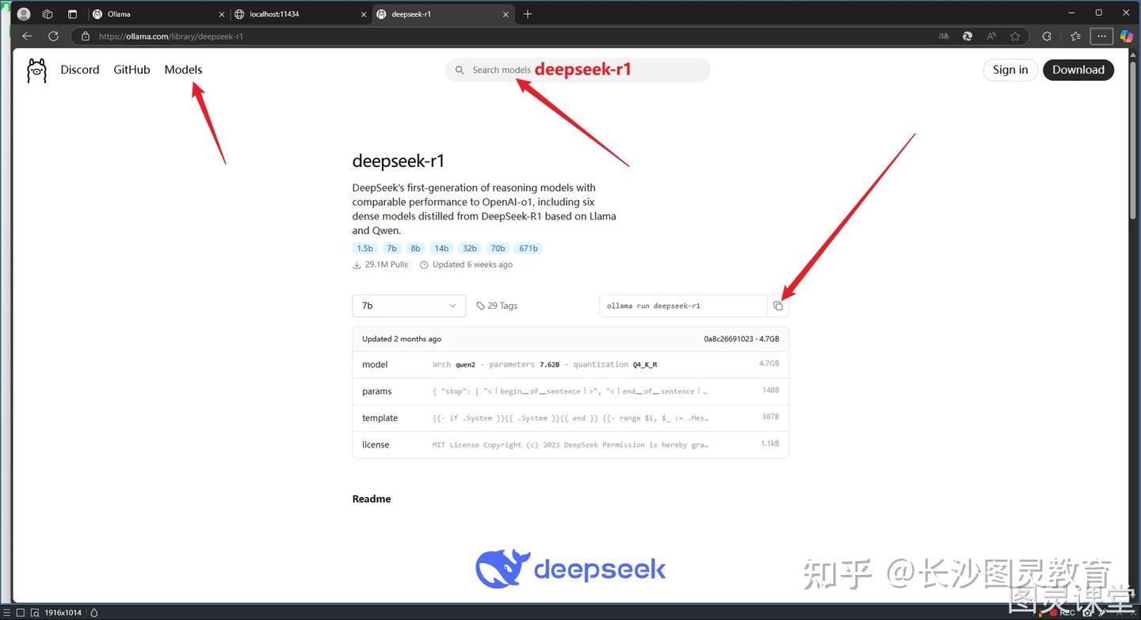Viewport: 1141px width, 620px height.
Task: Refresh the current page
Action: click(x=53, y=36)
